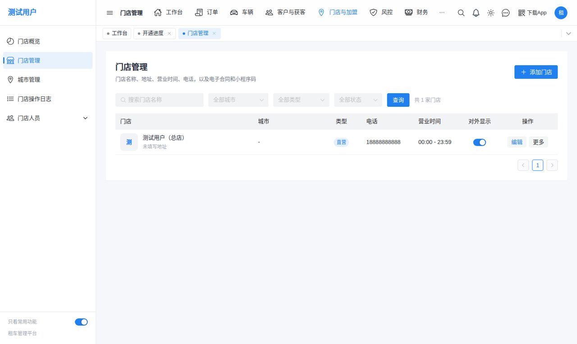Screen dimensions: 577x344
Task: Toggle 对外显示 switch for 测试用户 store
Action: (480, 142)
